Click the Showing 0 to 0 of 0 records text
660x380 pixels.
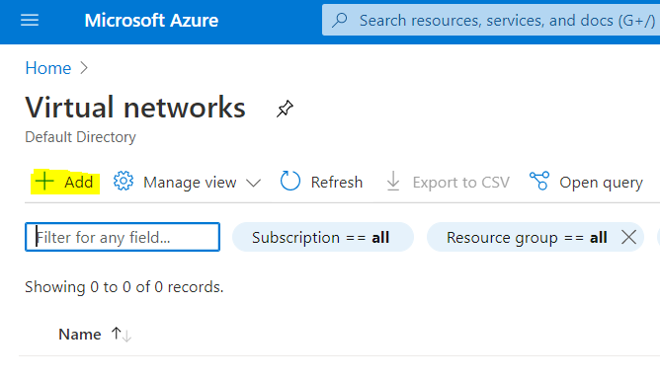coord(124,287)
